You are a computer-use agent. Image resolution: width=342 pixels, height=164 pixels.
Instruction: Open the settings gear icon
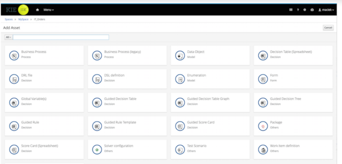(x=305, y=10)
